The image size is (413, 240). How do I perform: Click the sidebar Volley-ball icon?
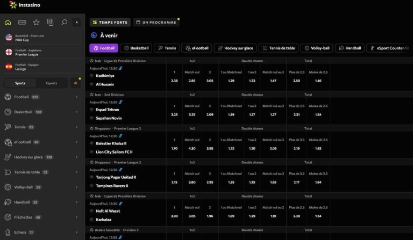point(8,187)
